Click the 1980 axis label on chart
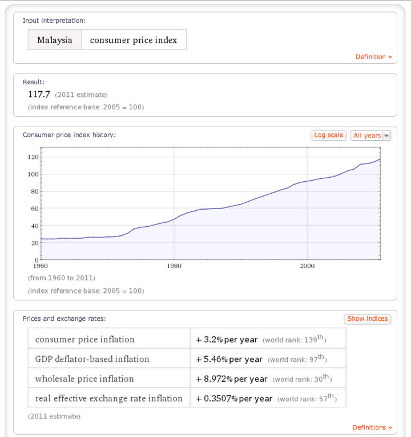Viewport: 411px width, 437px height. click(174, 266)
